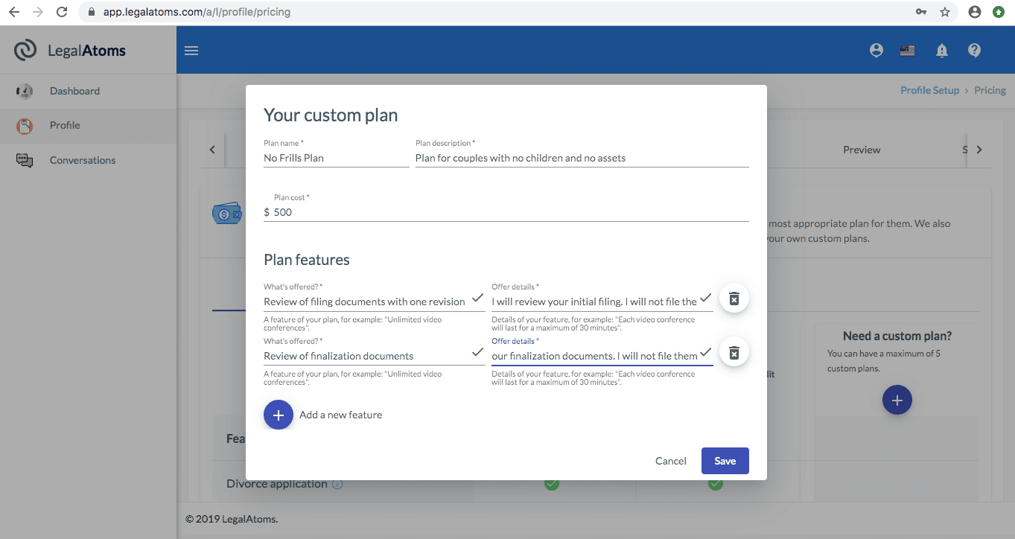Viewport: 1015px width, 539px height.
Task: Delete the Review of finalization documents feature
Action: (734, 351)
